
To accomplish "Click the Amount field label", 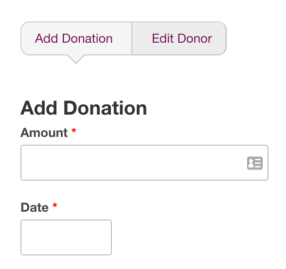I will coord(44,133).
